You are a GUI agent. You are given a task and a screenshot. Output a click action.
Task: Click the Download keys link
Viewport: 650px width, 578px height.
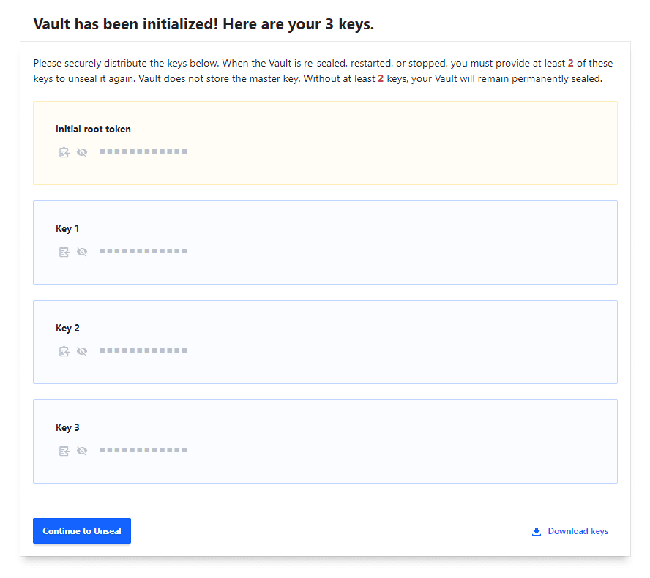[x=578, y=531]
